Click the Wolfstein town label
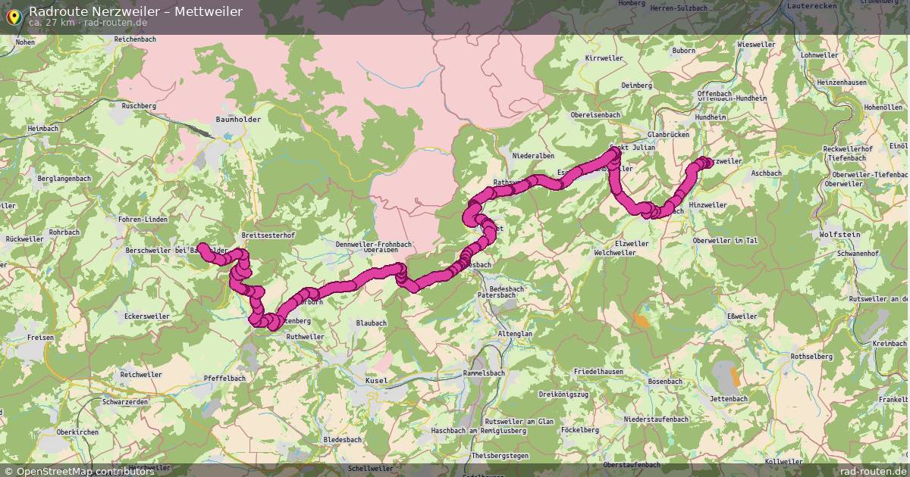910x477 pixels. pos(839,235)
